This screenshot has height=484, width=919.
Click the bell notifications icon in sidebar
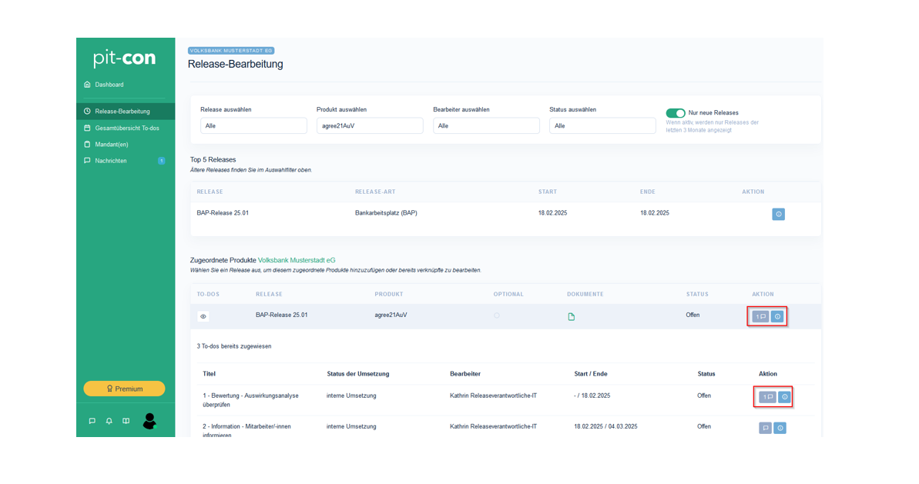pyautogui.click(x=109, y=421)
